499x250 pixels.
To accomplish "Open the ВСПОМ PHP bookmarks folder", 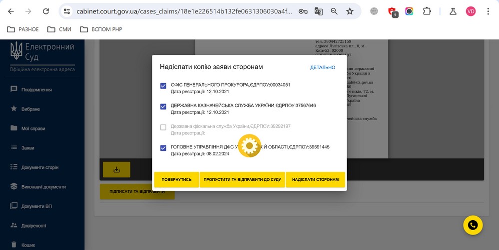I will [101, 29].
